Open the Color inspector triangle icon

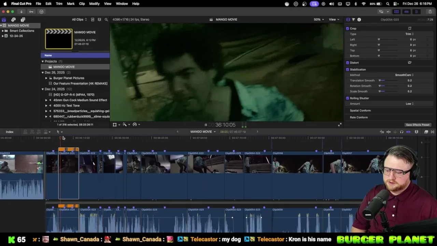[353, 19]
